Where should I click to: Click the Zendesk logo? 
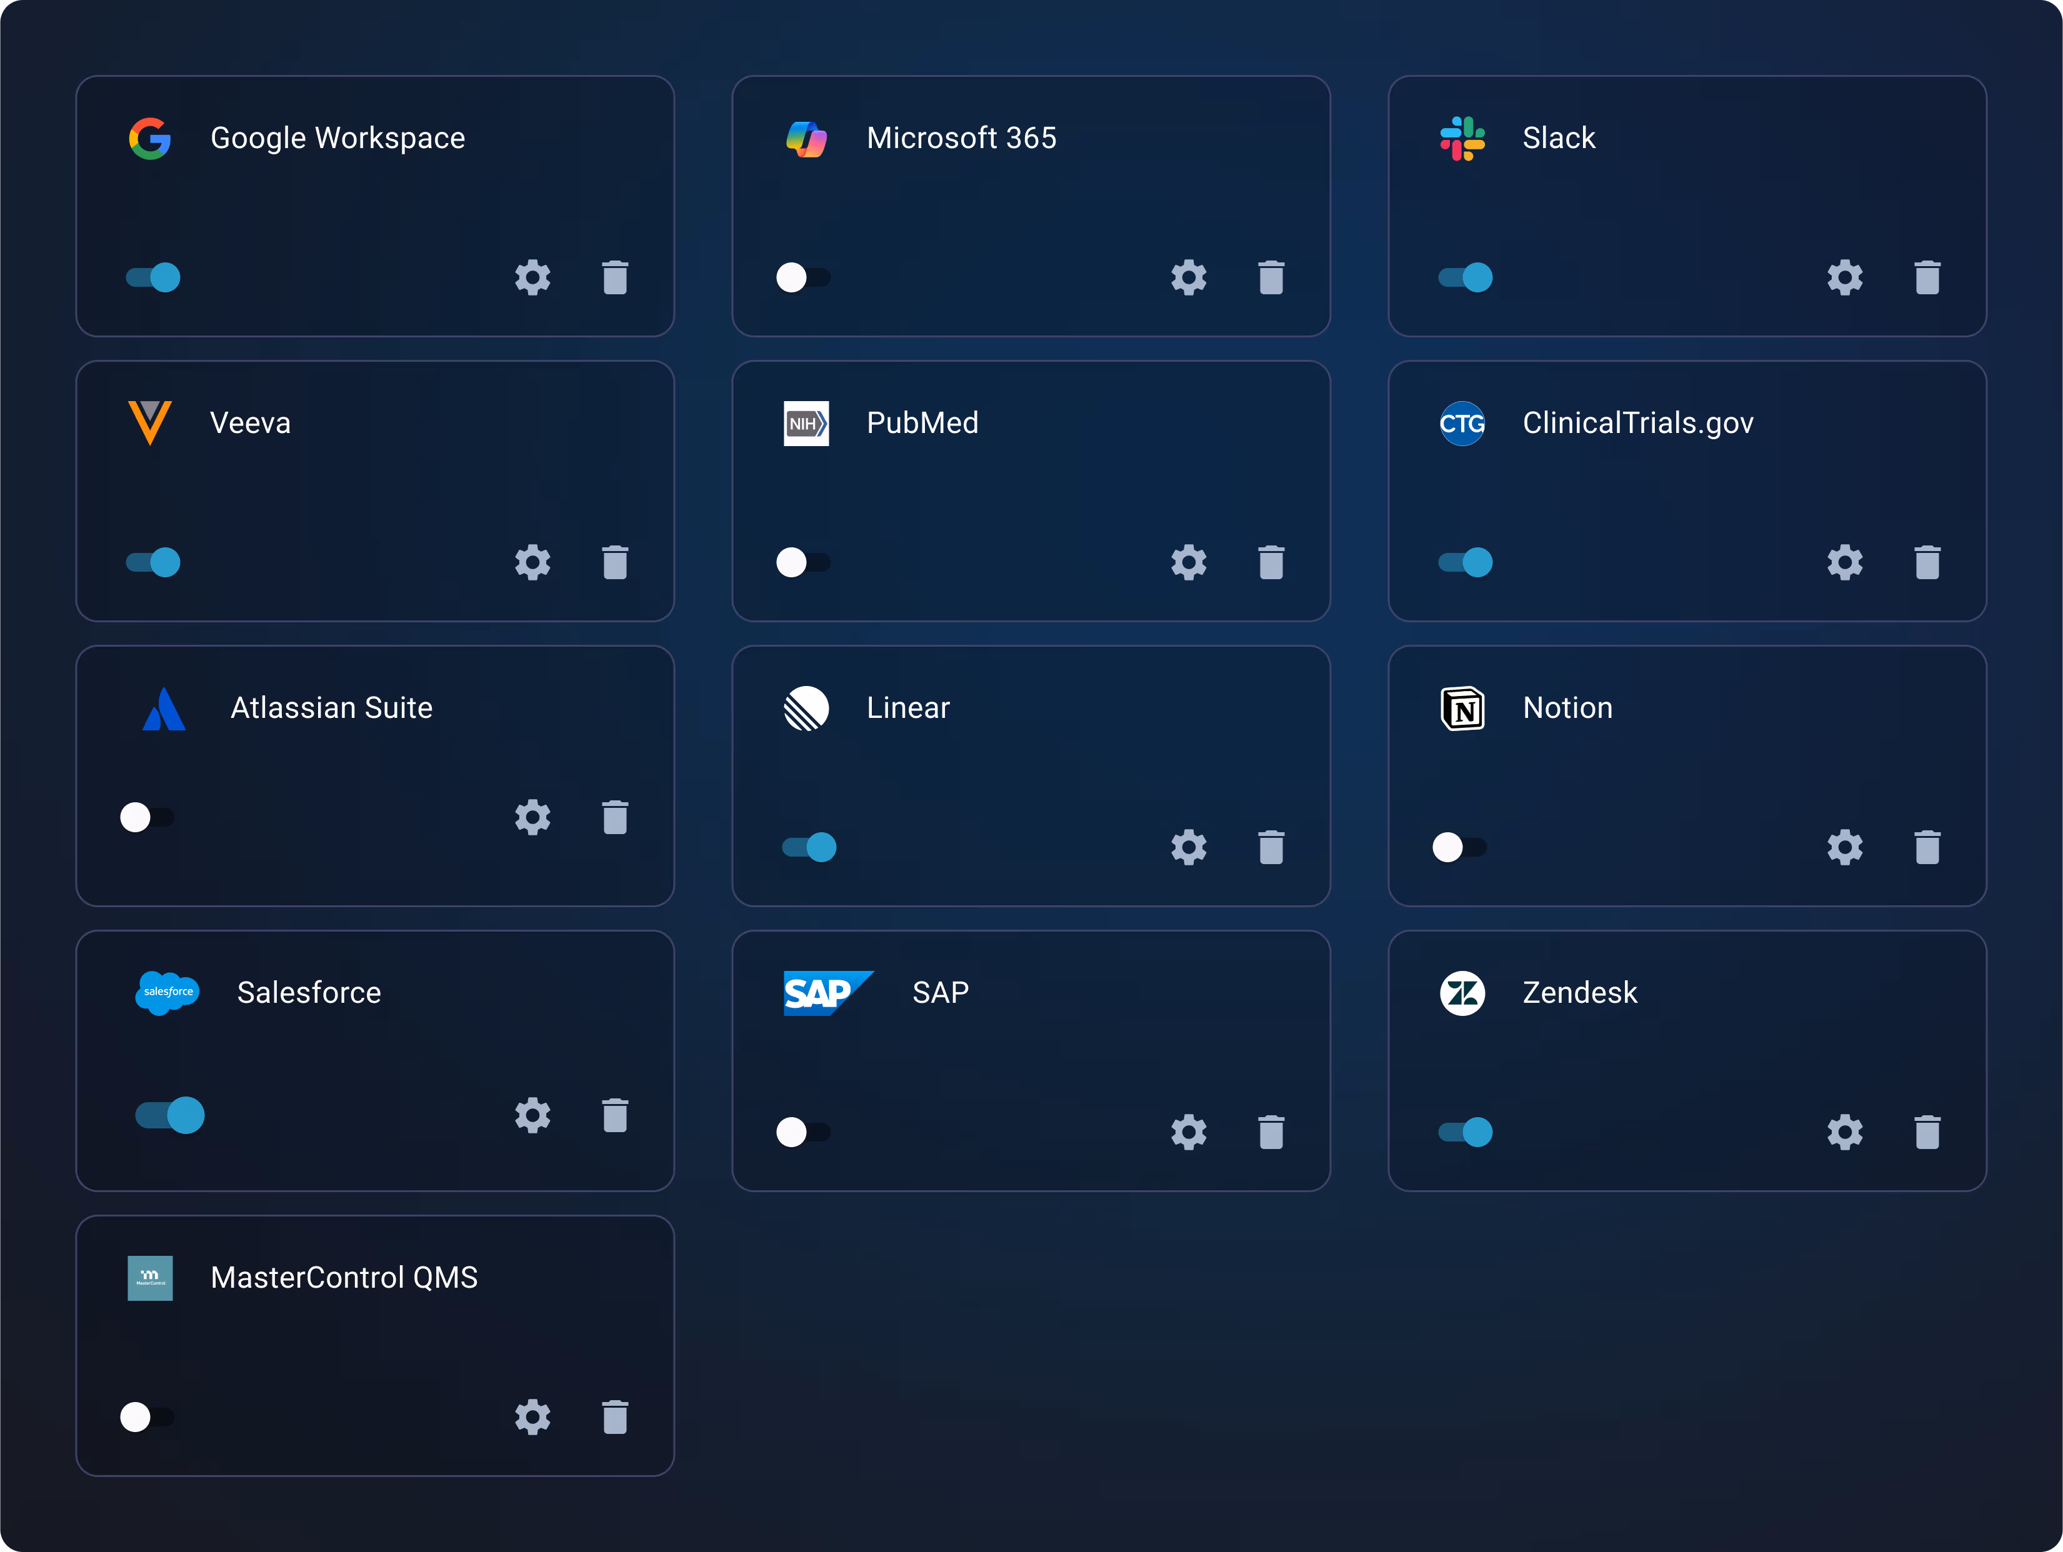[1462, 993]
